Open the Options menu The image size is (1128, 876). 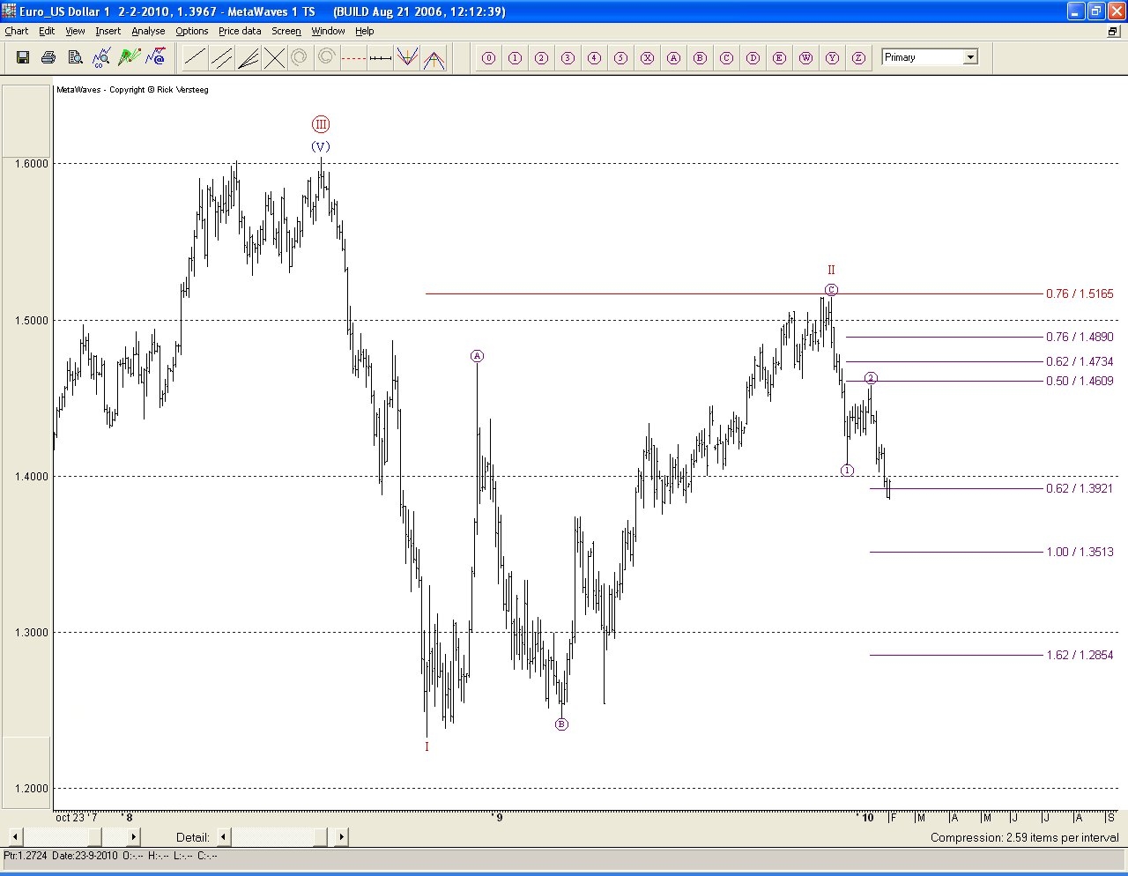tap(191, 31)
